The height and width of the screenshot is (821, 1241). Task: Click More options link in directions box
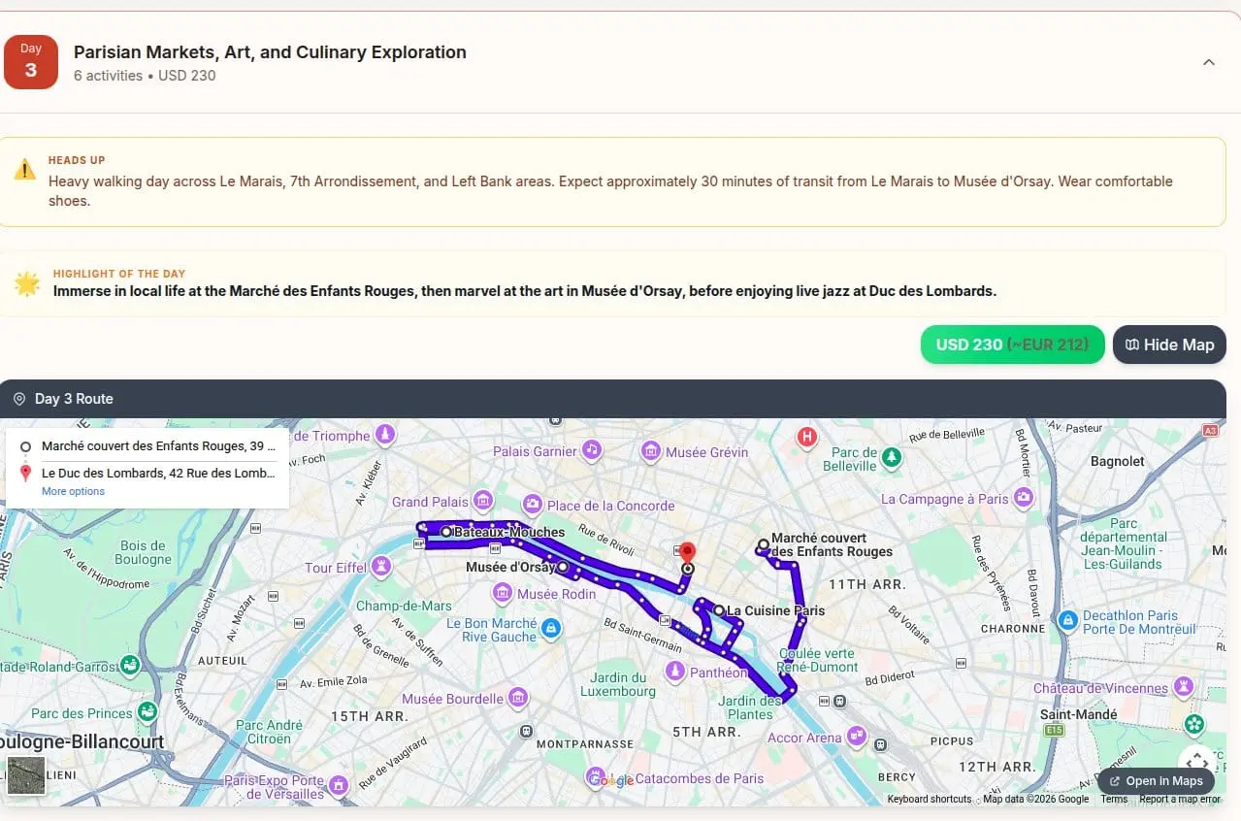coord(73,492)
